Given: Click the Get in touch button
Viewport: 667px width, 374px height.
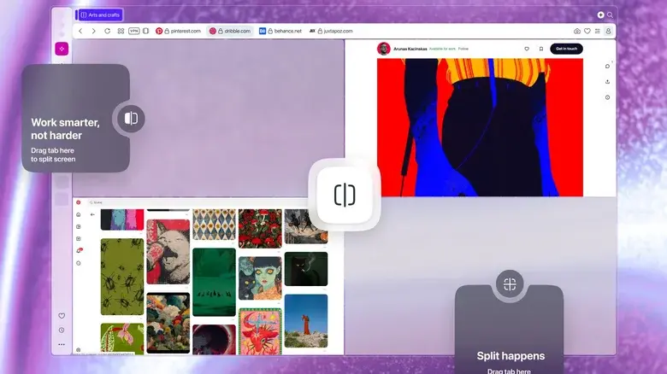Looking at the screenshot, I should (x=566, y=49).
